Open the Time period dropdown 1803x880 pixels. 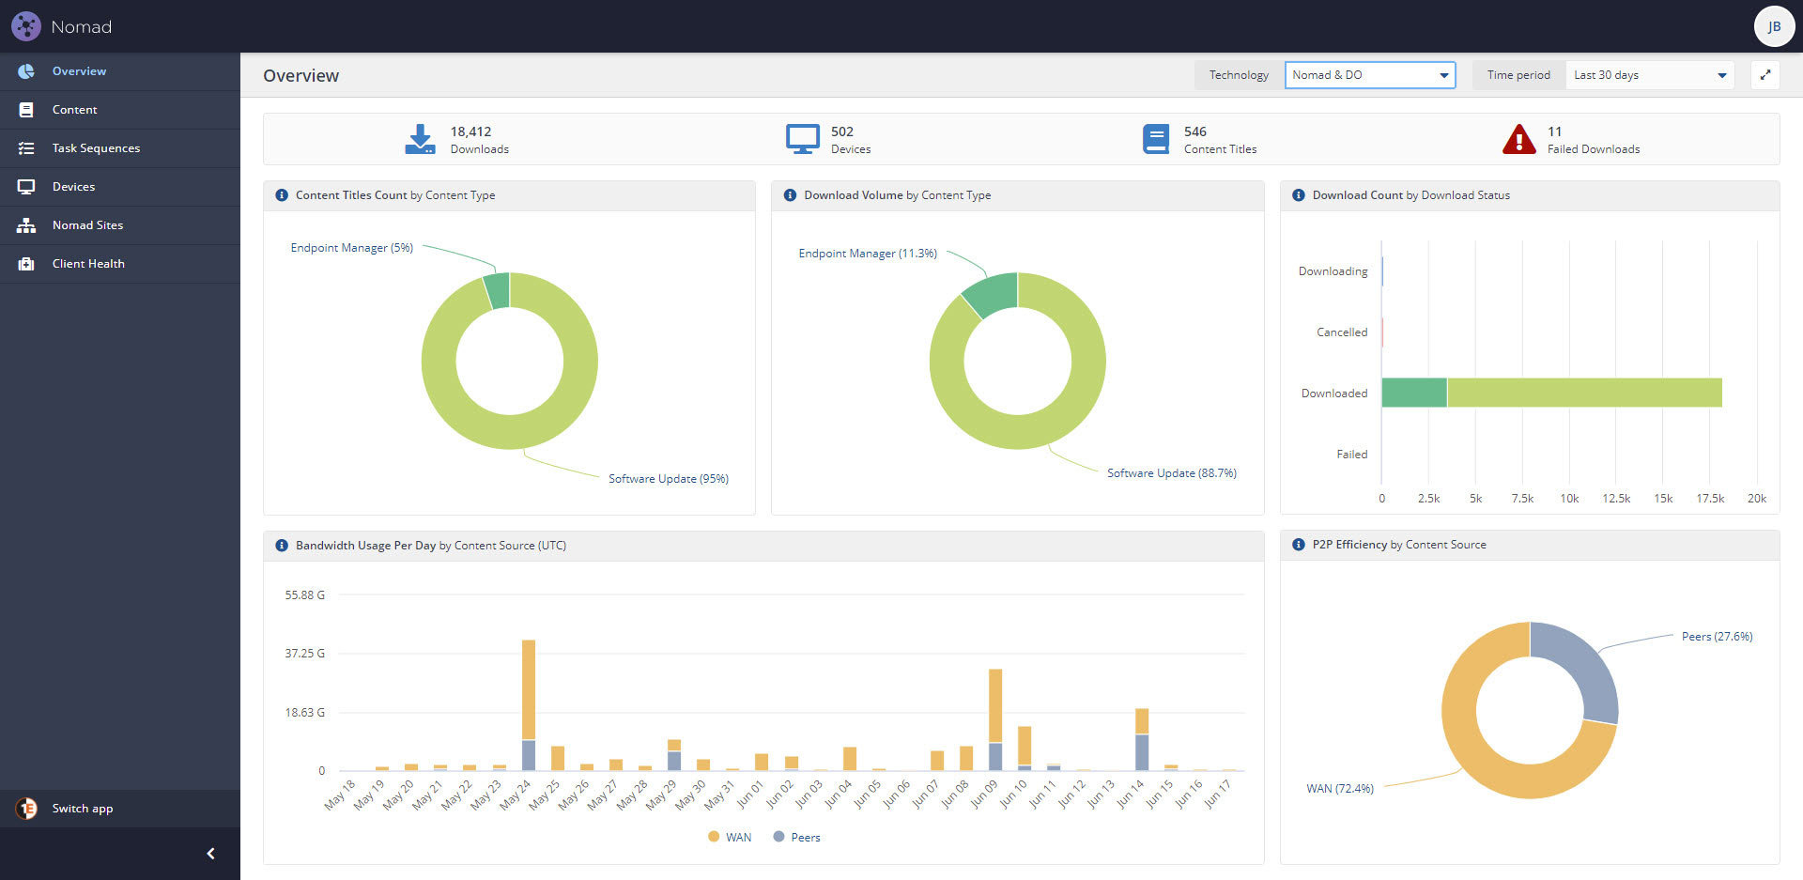pyautogui.click(x=1649, y=75)
